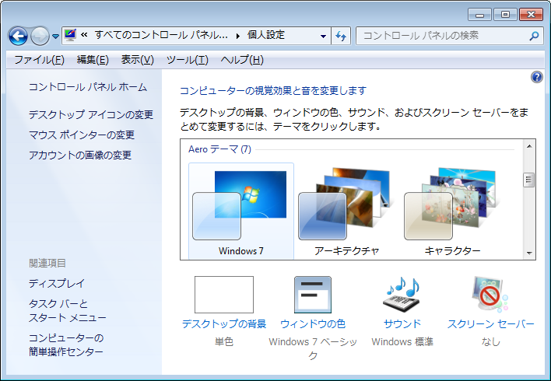Click the theme list scroll up arrow
Viewport: 551px width, 381px height.
[529, 145]
